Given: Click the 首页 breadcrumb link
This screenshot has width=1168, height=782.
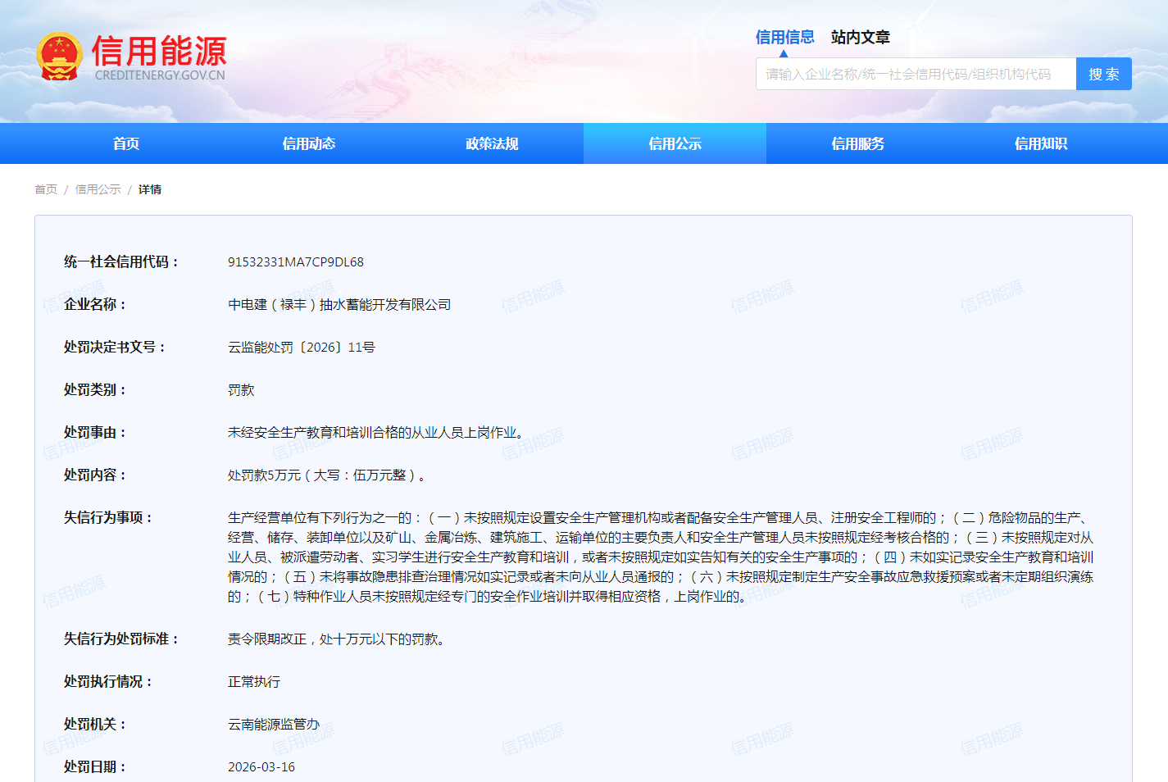Looking at the screenshot, I should 46,189.
